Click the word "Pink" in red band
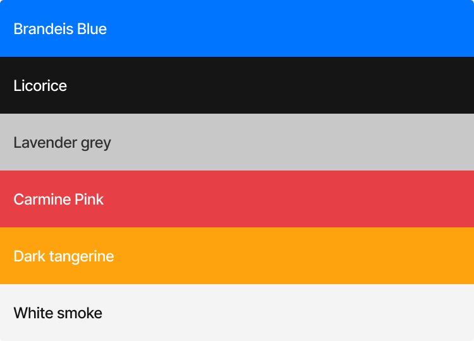Screen dimensions: 474x341 click(89, 200)
